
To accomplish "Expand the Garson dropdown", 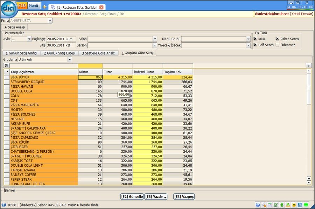I will [155, 45].
